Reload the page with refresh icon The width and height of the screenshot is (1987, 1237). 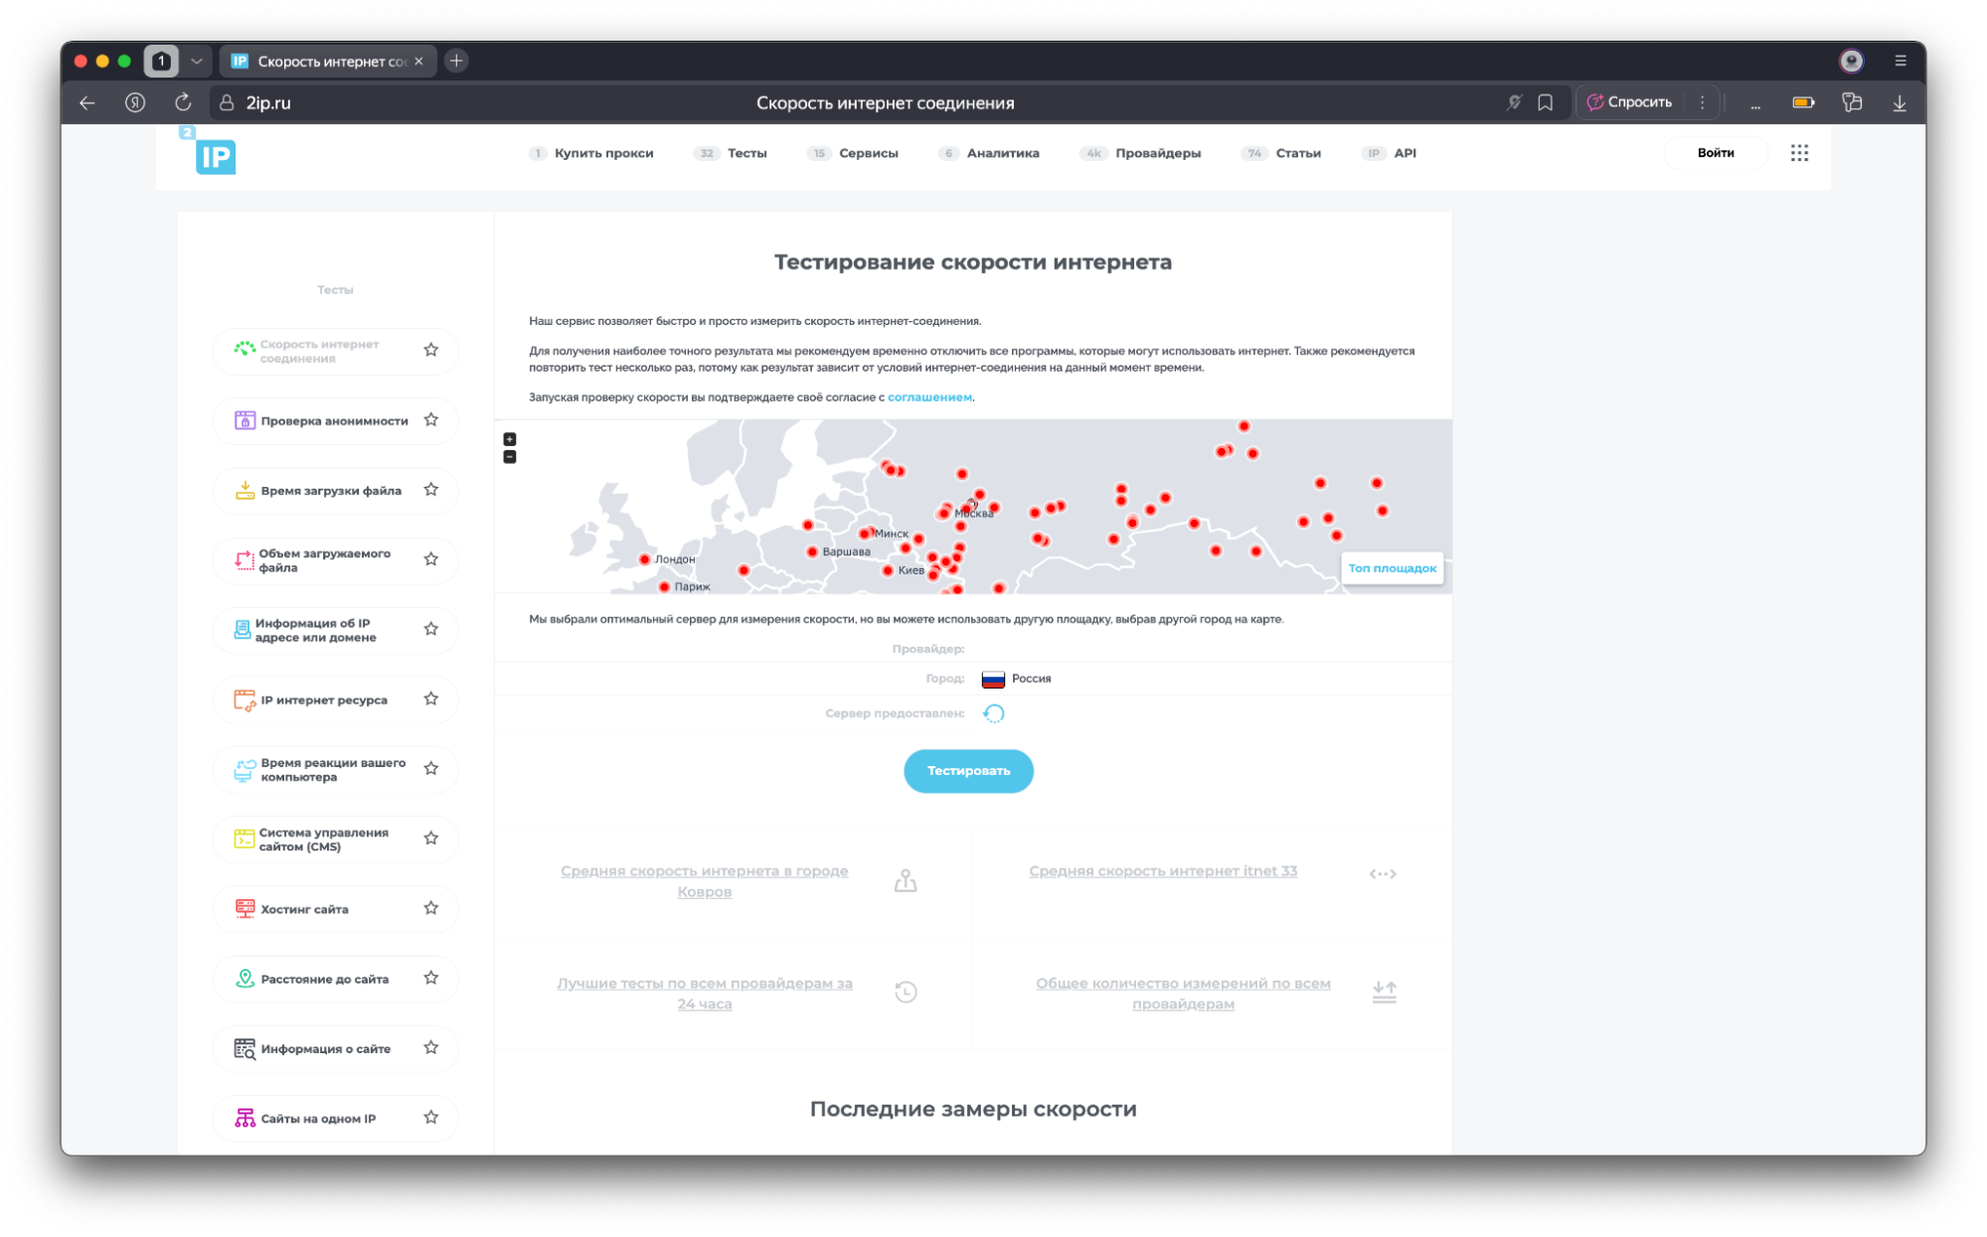183,102
